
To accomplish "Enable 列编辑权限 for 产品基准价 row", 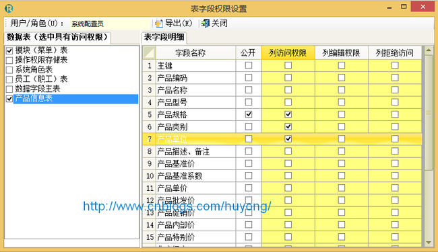I will (342, 163).
